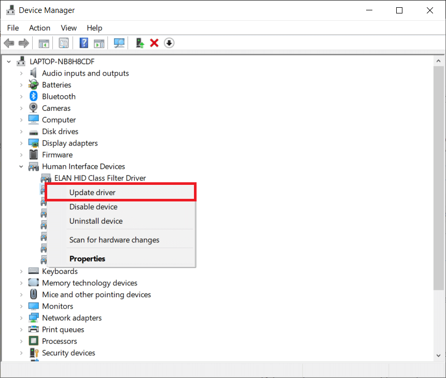The image size is (446, 378).
Task: Expand the Keyboards category
Action: pyautogui.click(x=21, y=271)
